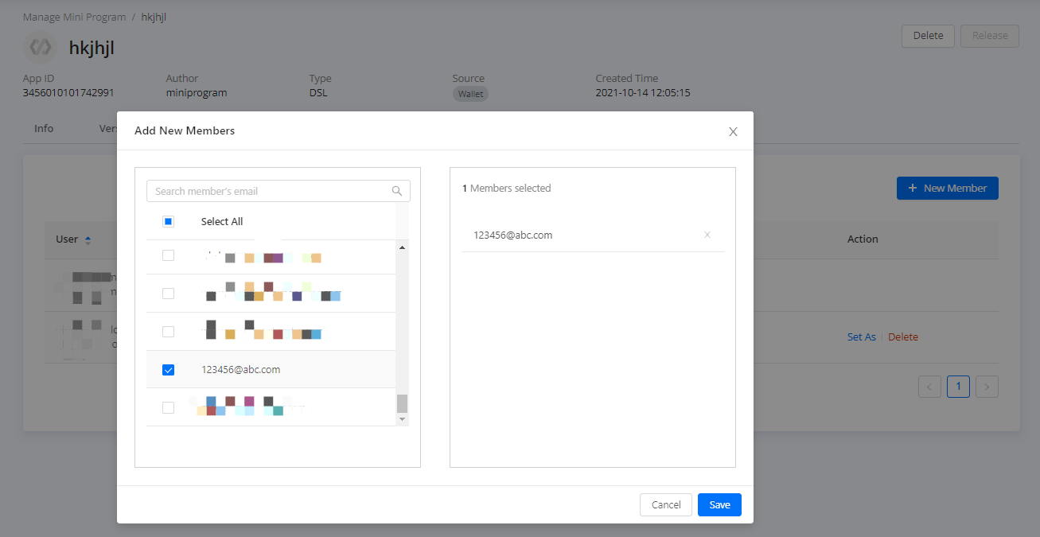Remove 123456@abc.com from selected members
Image resolution: width=1040 pixels, height=537 pixels.
[707, 235]
